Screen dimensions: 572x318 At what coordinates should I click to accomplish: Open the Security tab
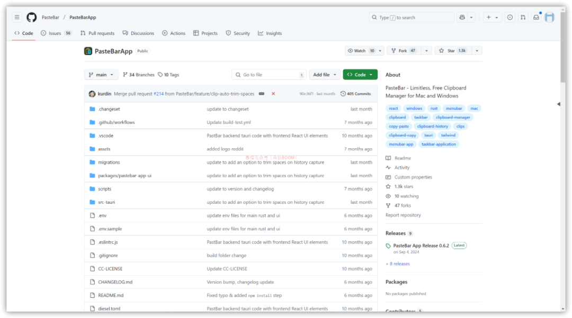pos(238,33)
